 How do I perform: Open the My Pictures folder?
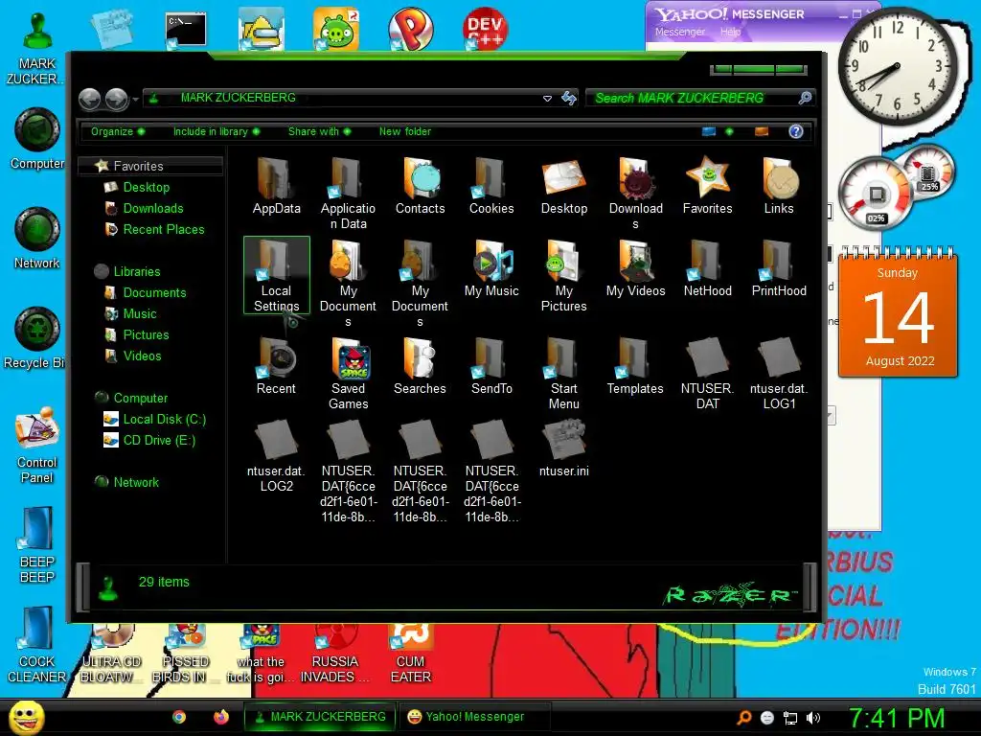[x=563, y=277]
